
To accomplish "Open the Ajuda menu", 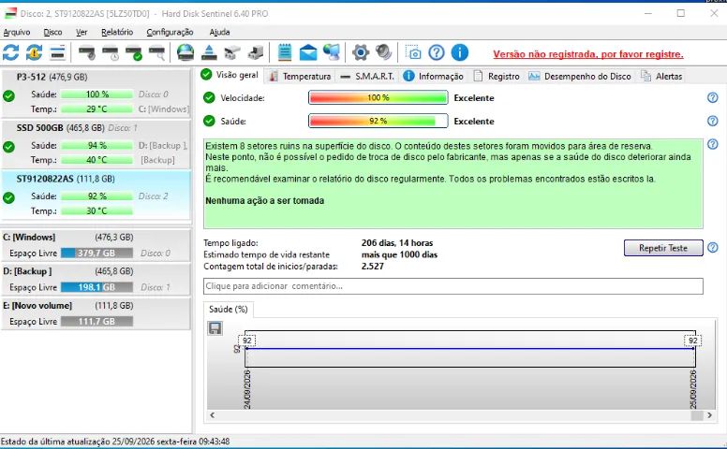I will [x=219, y=32].
